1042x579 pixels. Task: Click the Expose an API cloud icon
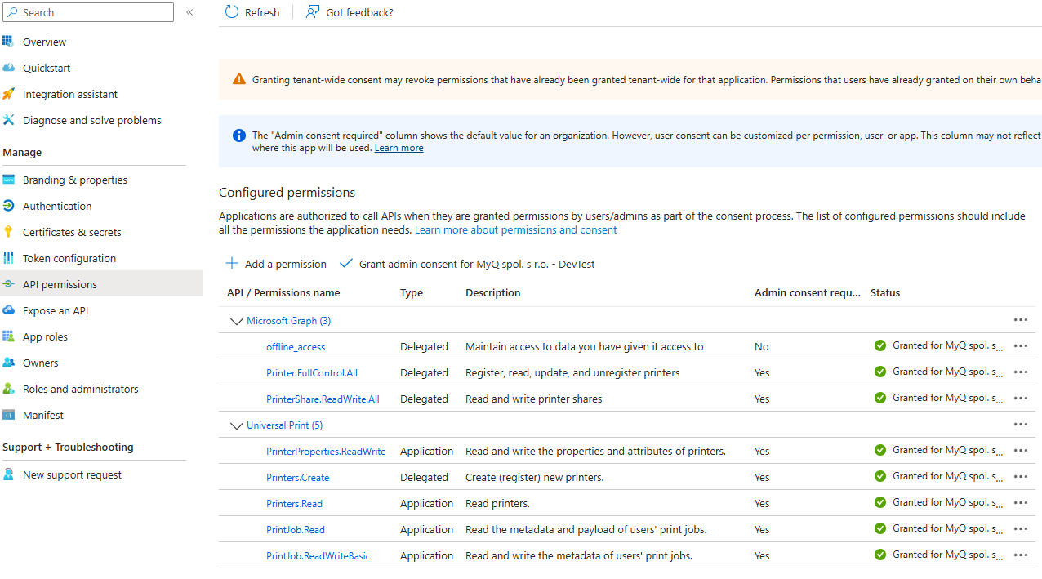tap(9, 310)
